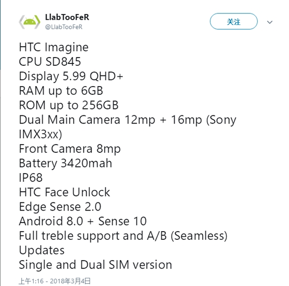Click the "Front Camera 8mp" line
289x286 pixels.
coord(69,149)
